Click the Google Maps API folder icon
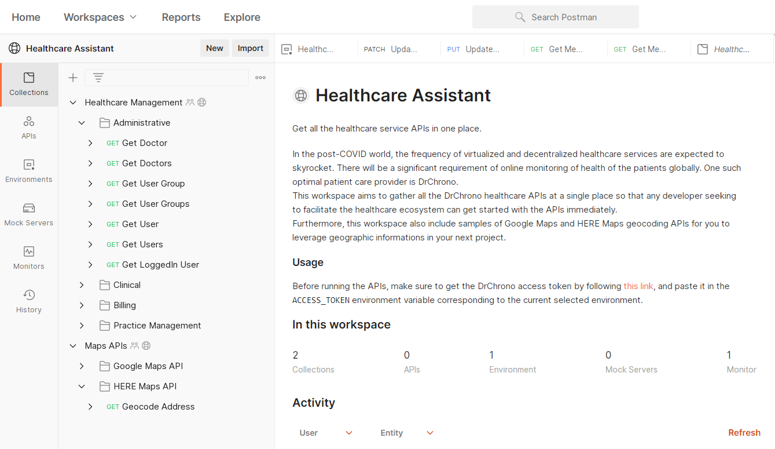The height and width of the screenshot is (449, 775). (x=104, y=366)
